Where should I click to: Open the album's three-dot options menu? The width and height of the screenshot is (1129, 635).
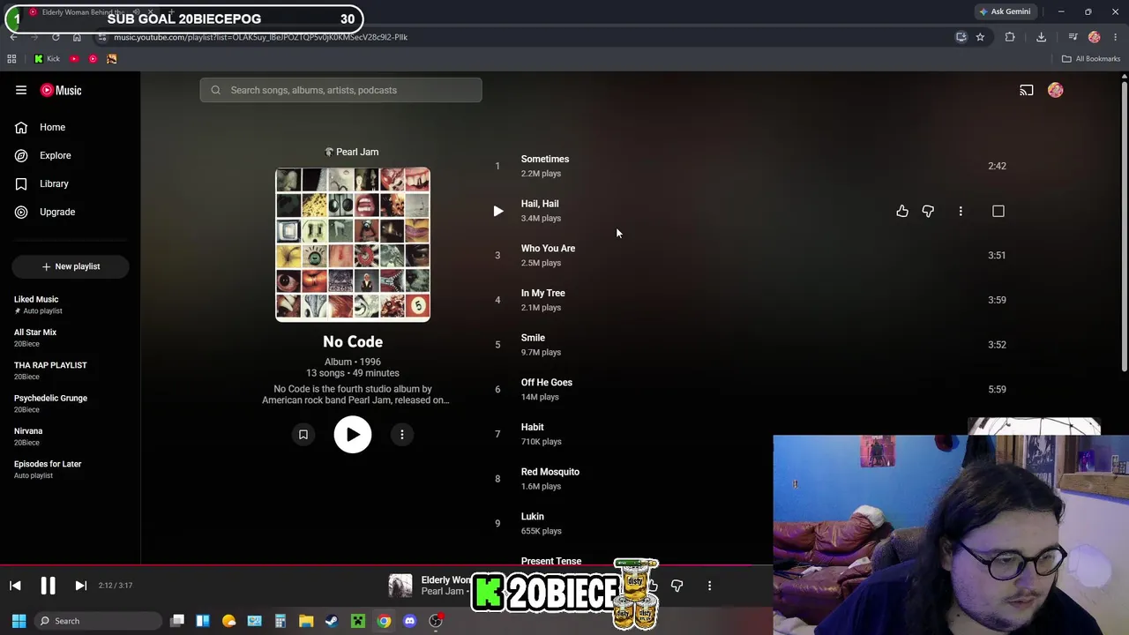click(402, 434)
